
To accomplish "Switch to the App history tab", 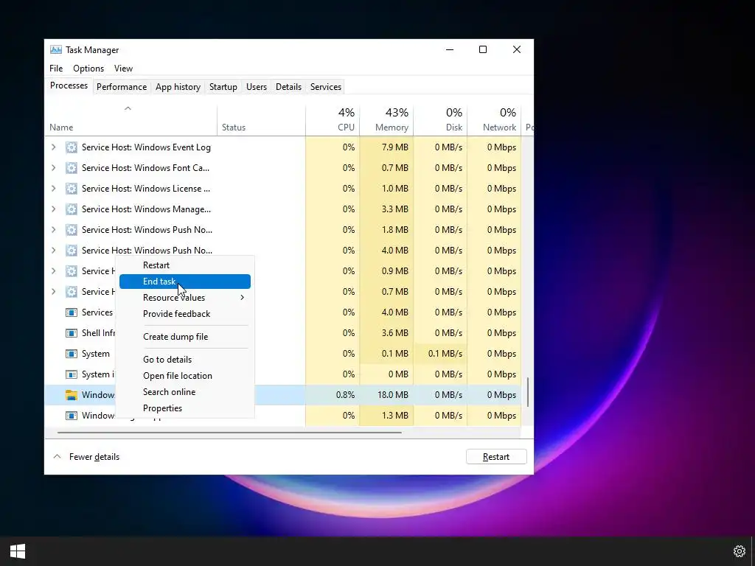I will (x=178, y=87).
